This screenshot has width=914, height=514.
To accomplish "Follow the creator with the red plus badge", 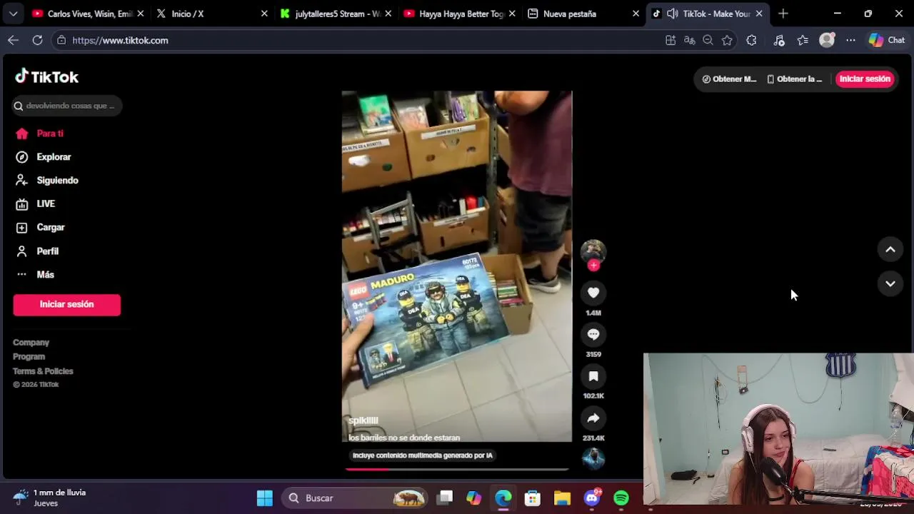I will [593, 266].
